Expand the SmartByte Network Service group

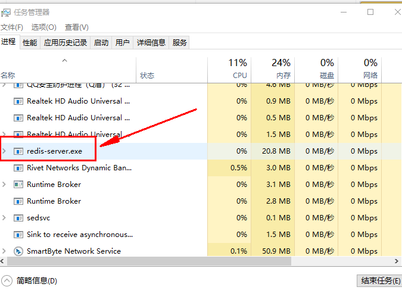[x=4, y=251]
